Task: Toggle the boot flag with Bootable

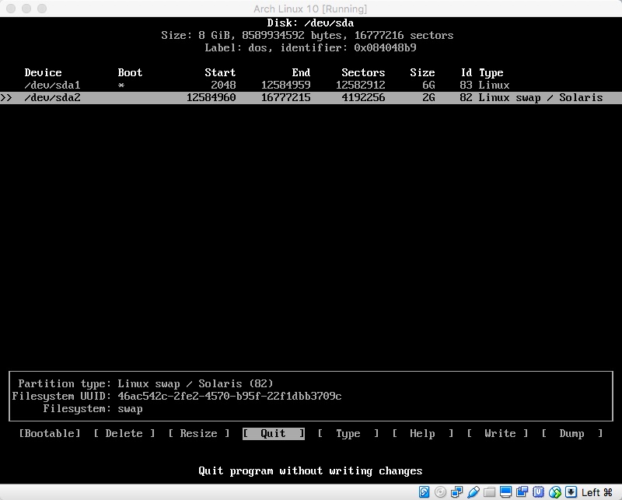Action: pyautogui.click(x=49, y=433)
